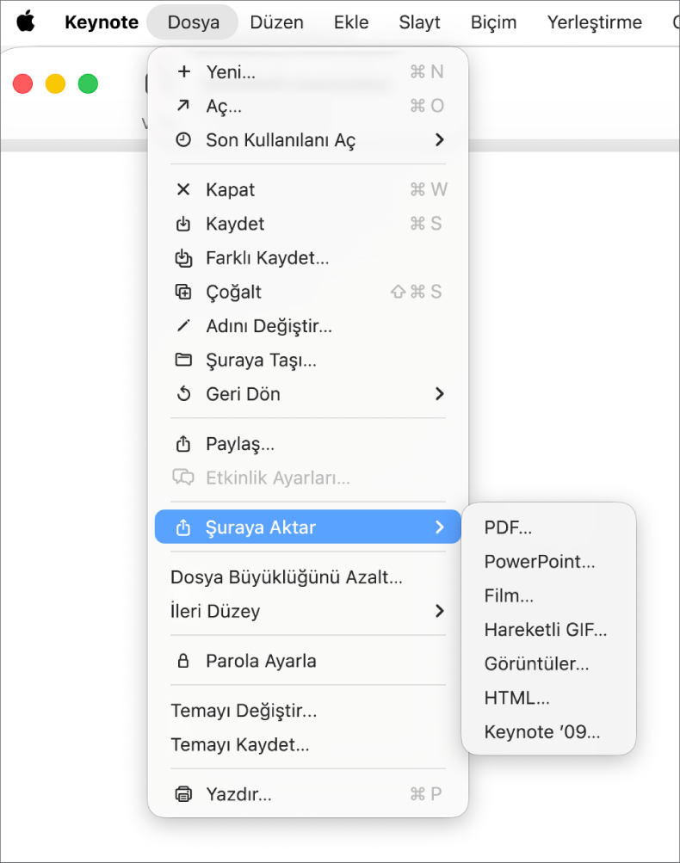
Task: Export to PowerPoint… from submenu
Action: coord(549,561)
